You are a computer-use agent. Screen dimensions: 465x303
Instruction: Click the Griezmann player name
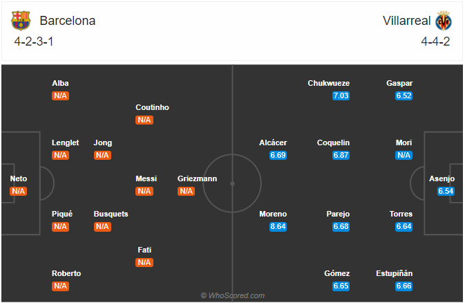click(197, 178)
